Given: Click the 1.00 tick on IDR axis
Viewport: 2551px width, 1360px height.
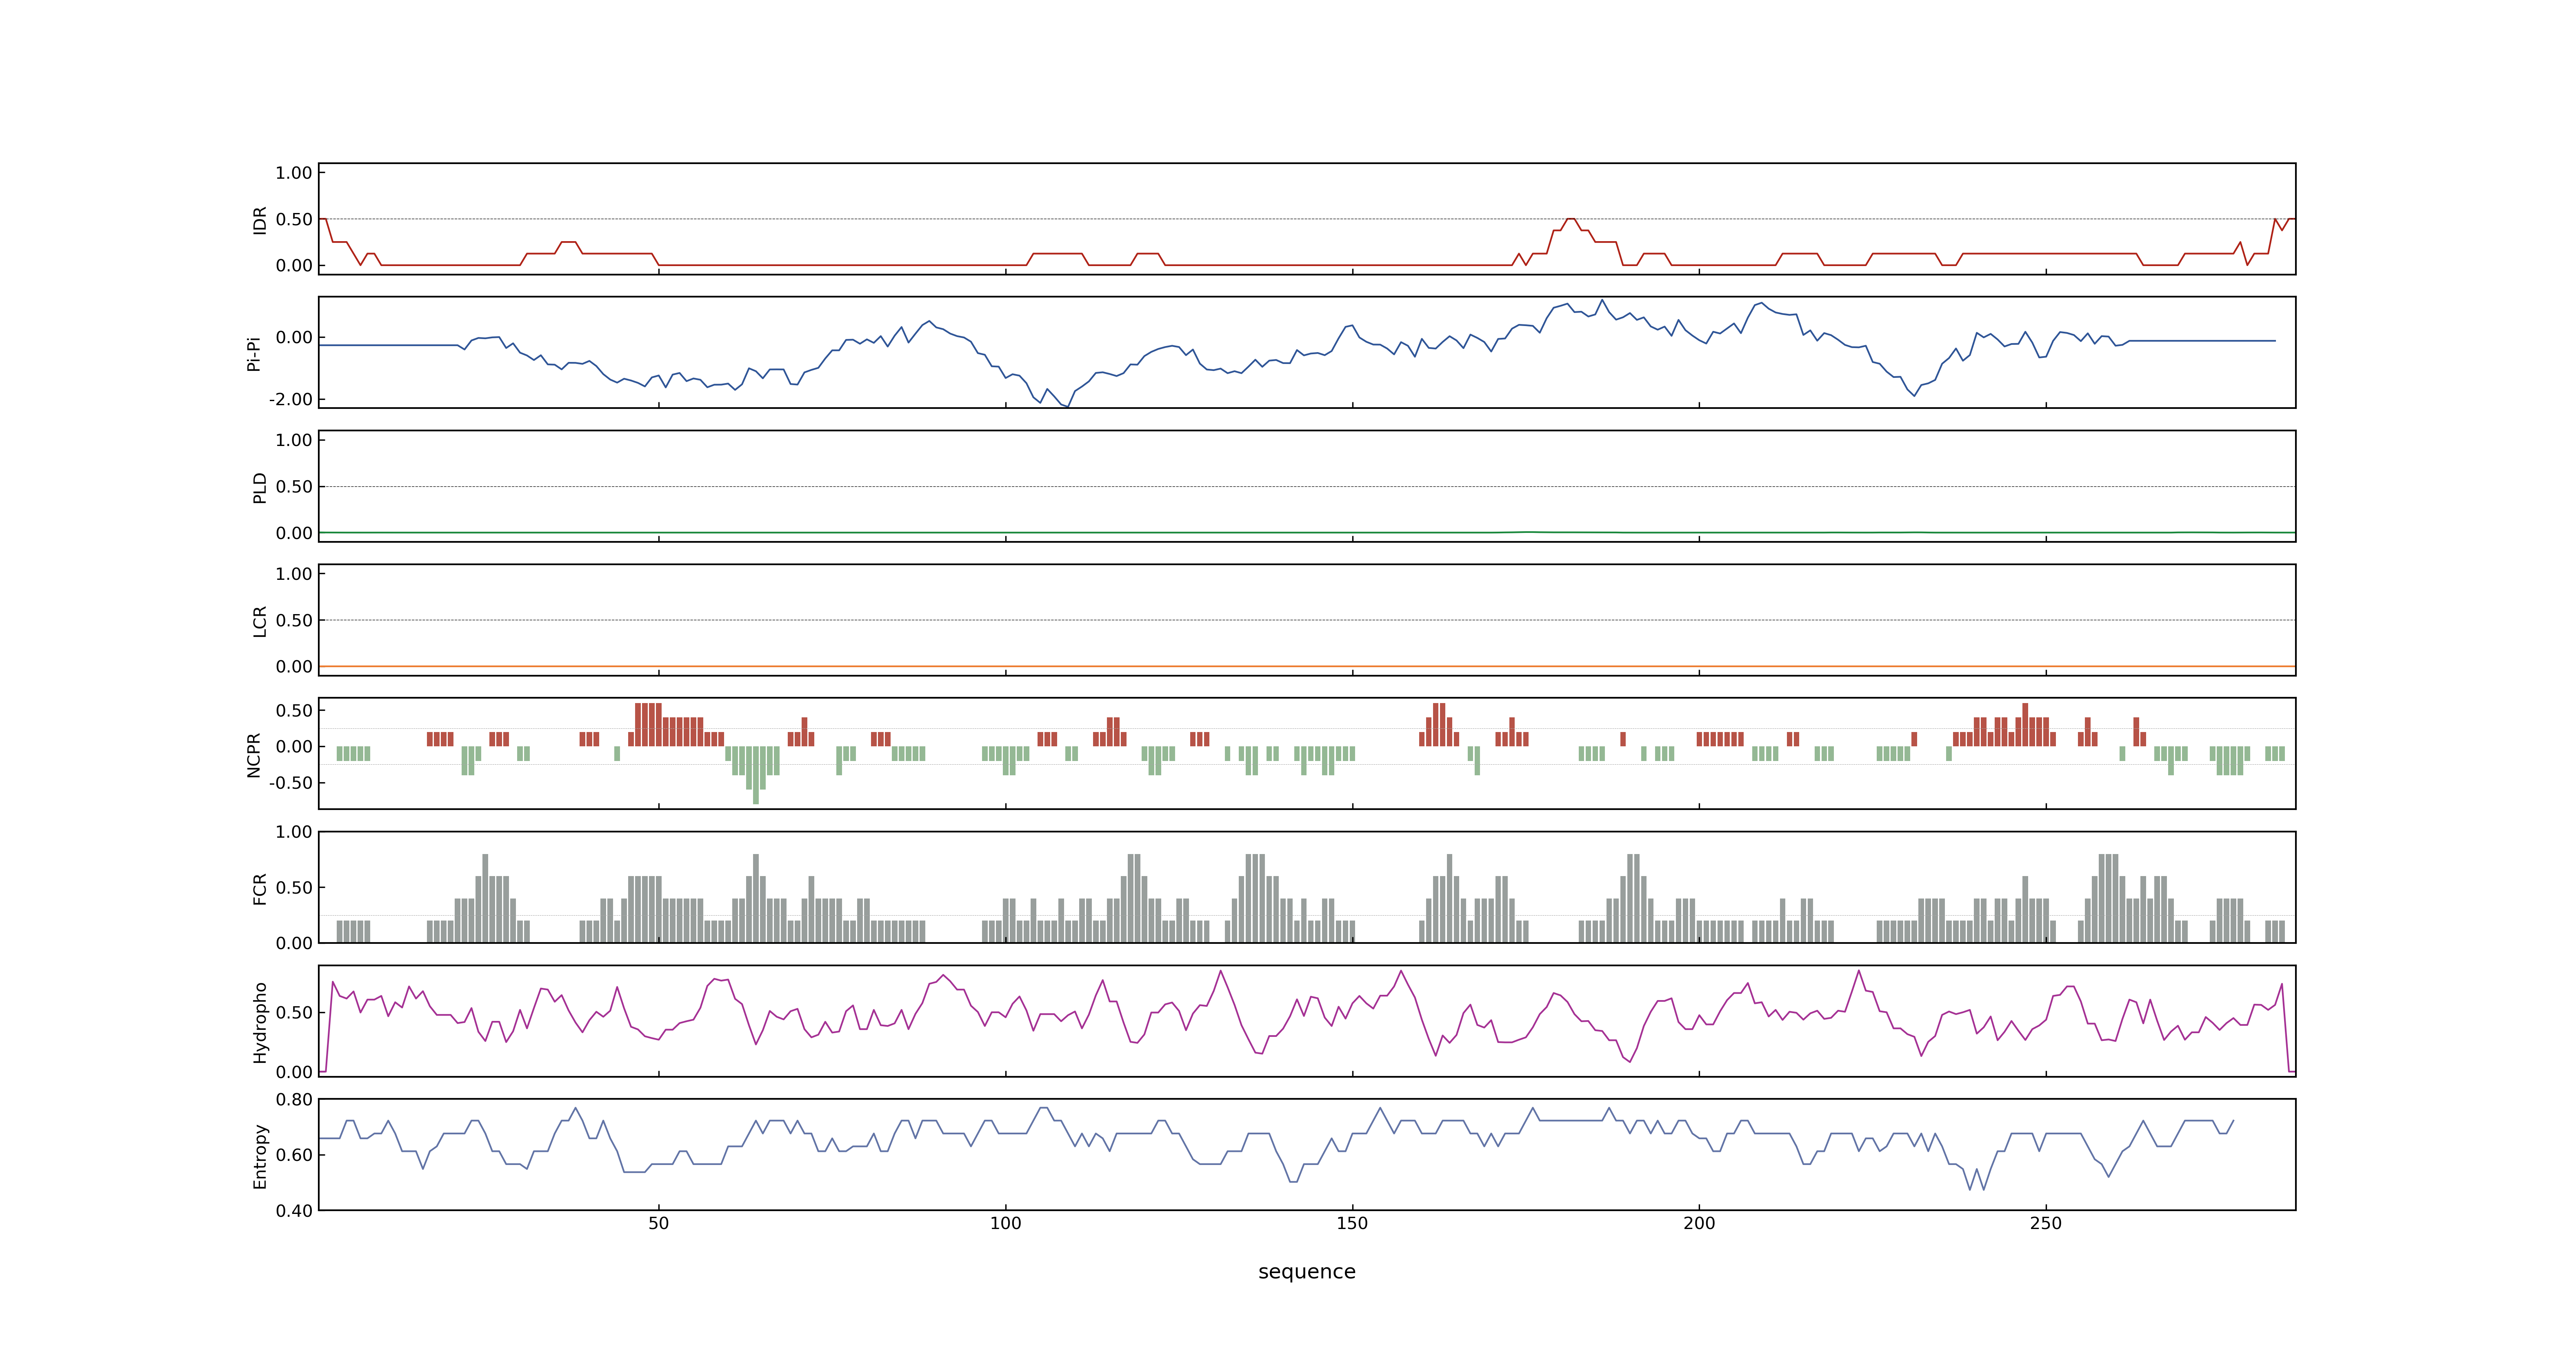Looking at the screenshot, I should [x=294, y=173].
